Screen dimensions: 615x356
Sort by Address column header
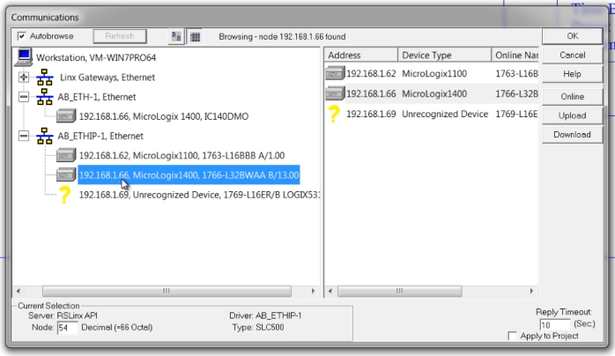[361, 56]
